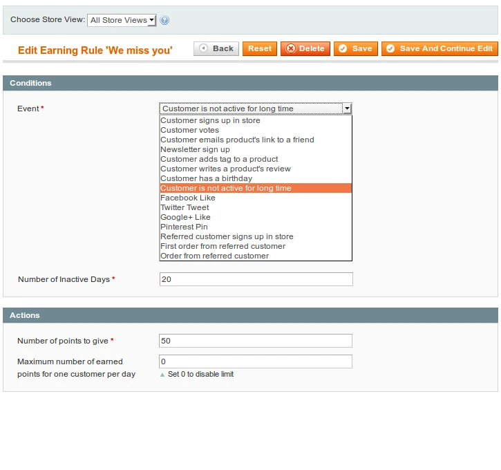Delete the earning rule

point(305,48)
